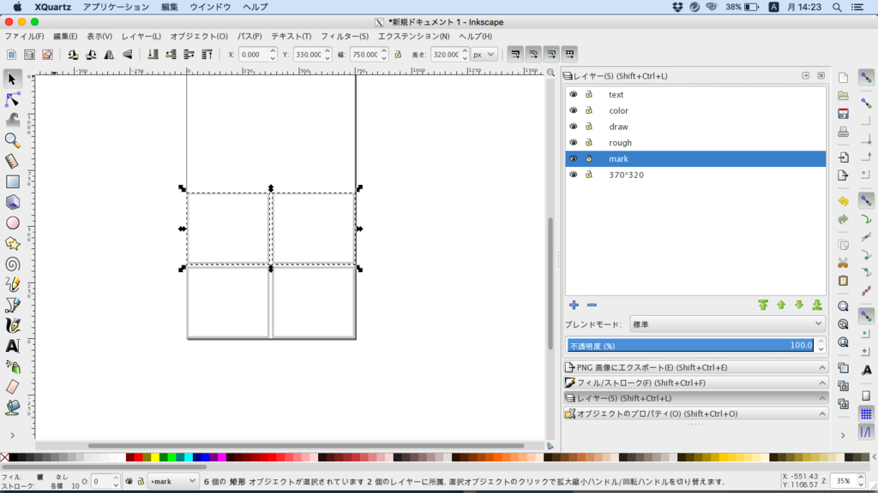Image resolution: width=878 pixels, height=493 pixels.
Task: Expand PNG 画像にエクスポート panel
Action: (696, 367)
